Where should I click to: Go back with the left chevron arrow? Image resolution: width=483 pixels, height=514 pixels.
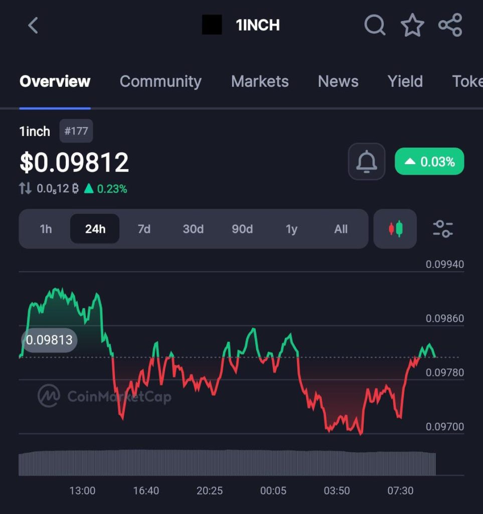point(33,25)
